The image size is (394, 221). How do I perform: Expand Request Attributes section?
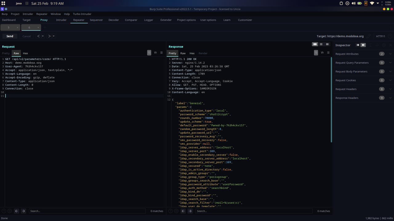pos(390,54)
